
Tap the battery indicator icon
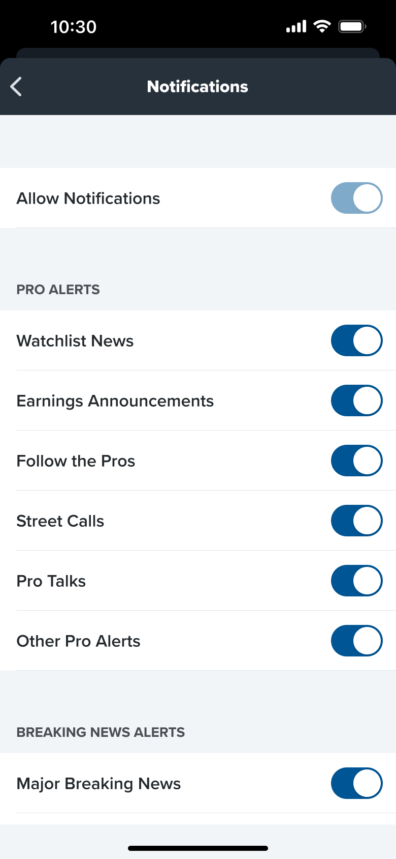click(x=352, y=26)
